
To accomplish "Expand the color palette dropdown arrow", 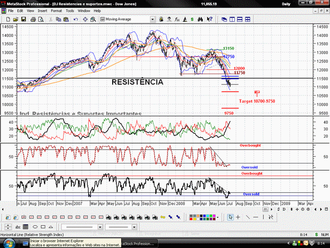I will [218, 217].
